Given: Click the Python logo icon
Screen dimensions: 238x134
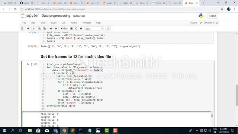Looking at the screenshot, I should pyautogui.click(x=201, y=16).
